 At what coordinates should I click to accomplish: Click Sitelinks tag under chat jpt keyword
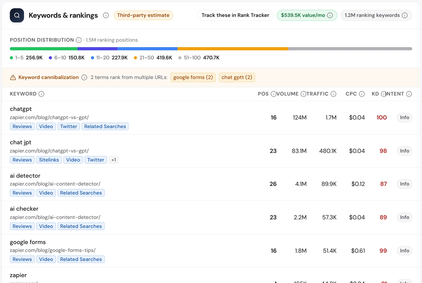[x=49, y=160]
